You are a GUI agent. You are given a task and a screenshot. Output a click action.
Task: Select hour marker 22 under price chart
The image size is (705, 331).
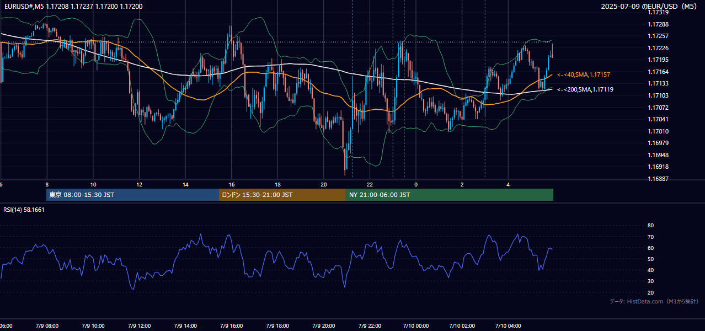coord(370,184)
